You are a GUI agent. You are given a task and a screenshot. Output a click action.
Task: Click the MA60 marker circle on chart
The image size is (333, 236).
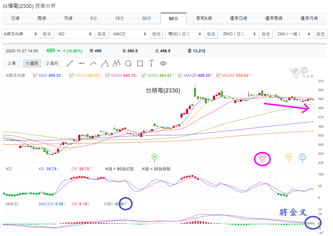point(155,157)
